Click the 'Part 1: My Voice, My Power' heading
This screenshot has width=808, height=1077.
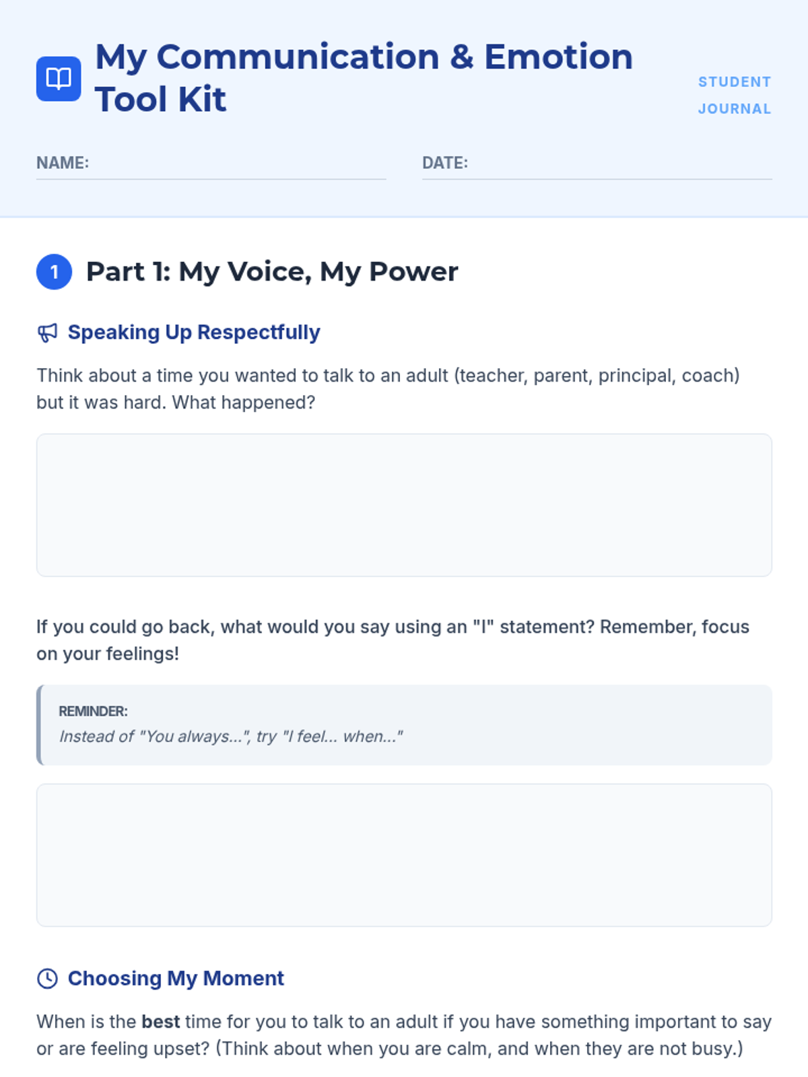pos(272,272)
